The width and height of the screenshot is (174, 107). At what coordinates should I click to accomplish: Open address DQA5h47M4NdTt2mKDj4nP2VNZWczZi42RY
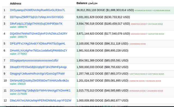pyautogui.click(x=39, y=34)
